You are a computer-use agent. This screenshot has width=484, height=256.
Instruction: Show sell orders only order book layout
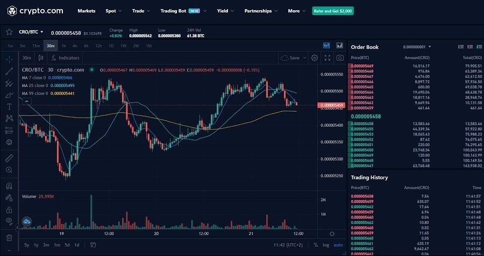click(x=470, y=47)
